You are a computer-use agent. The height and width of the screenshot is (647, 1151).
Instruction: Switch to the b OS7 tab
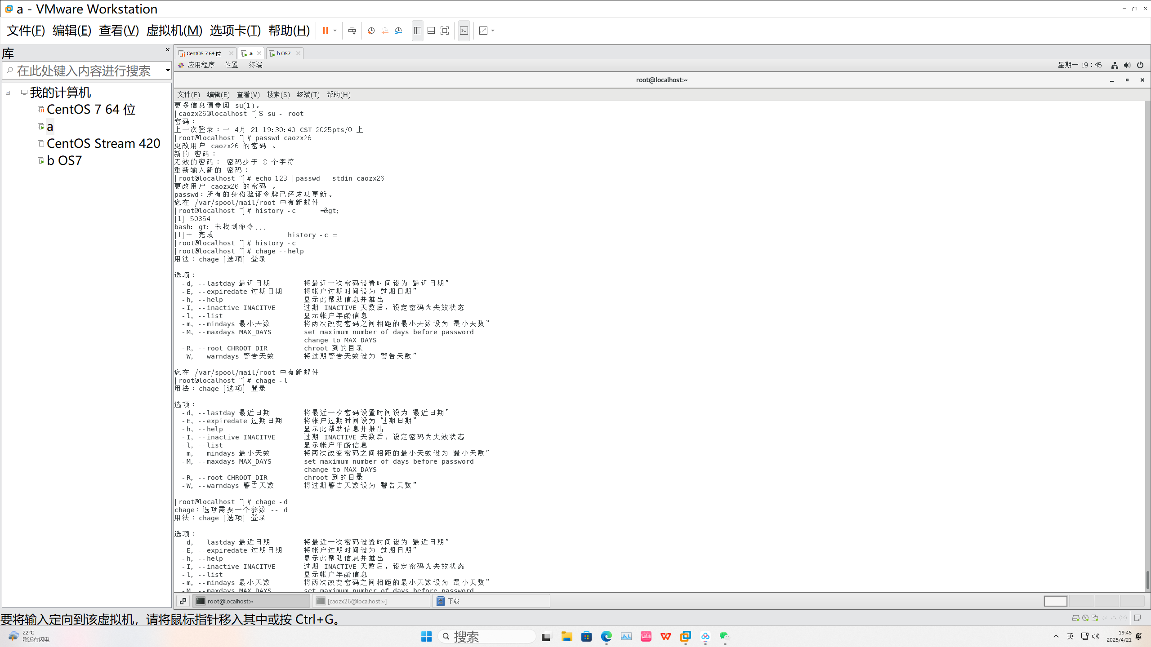click(x=283, y=53)
